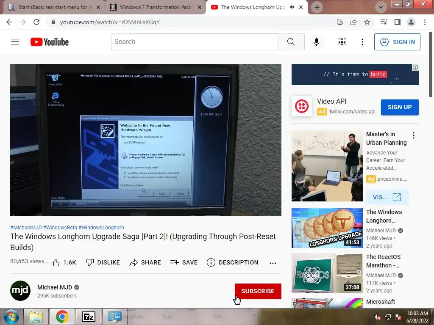This screenshot has width=434, height=325.
Task: Open a new Chrome tab
Action: pos(317,7)
